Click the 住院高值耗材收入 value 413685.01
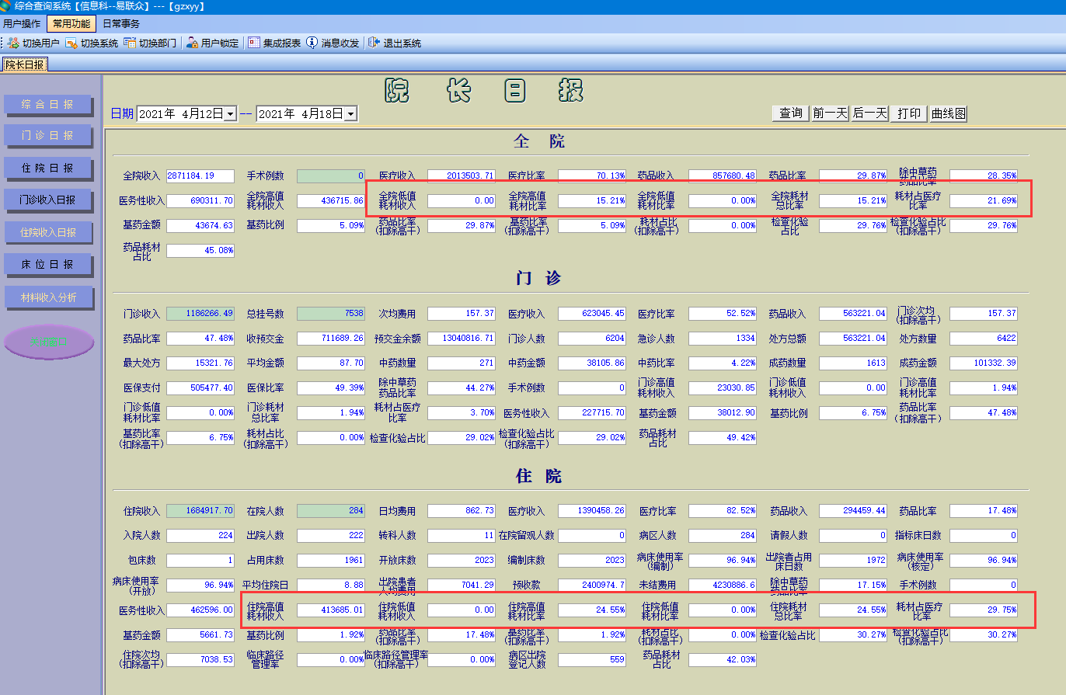Viewport: 1066px width, 695px height. (331, 610)
